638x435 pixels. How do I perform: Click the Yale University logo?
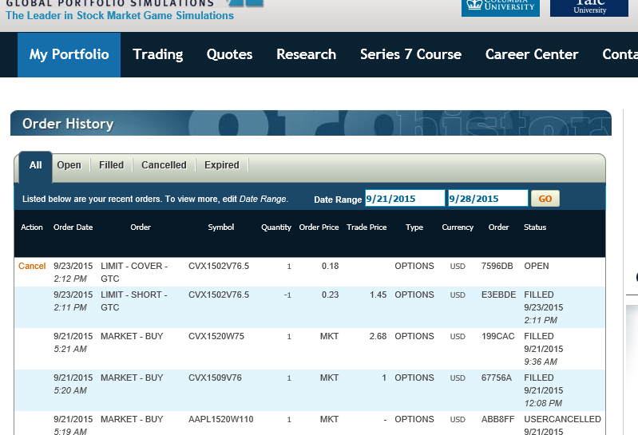(x=589, y=7)
